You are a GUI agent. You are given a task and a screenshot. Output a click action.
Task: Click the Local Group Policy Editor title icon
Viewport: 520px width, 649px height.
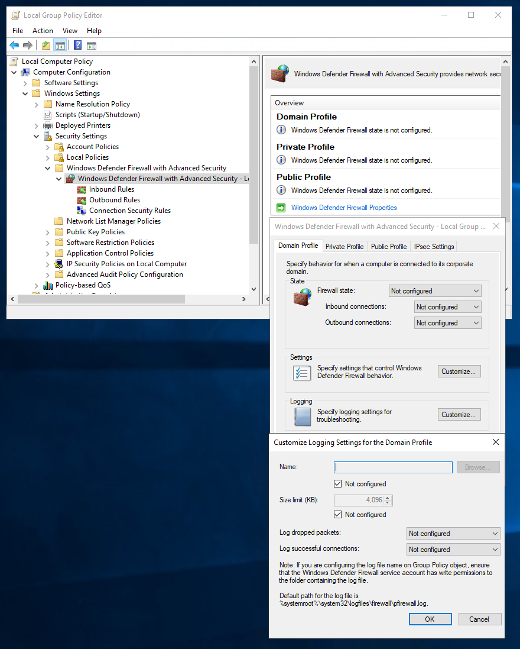[16, 15]
